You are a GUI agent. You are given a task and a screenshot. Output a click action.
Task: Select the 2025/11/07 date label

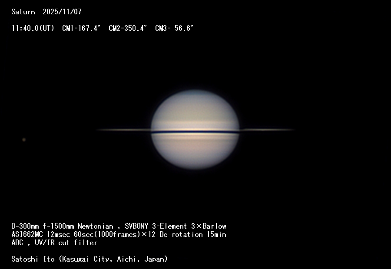coord(62,12)
